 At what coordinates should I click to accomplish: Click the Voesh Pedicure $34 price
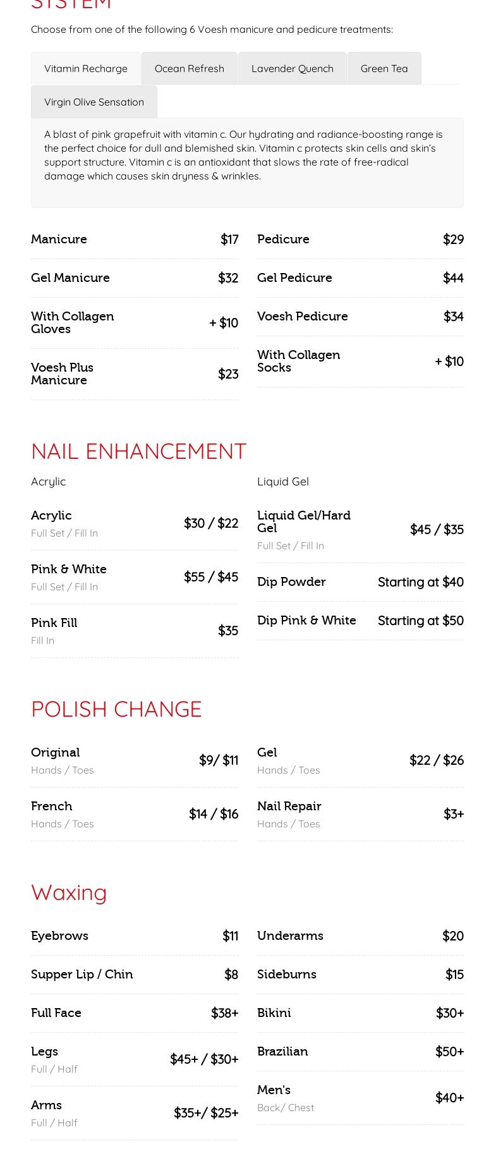coord(453,316)
